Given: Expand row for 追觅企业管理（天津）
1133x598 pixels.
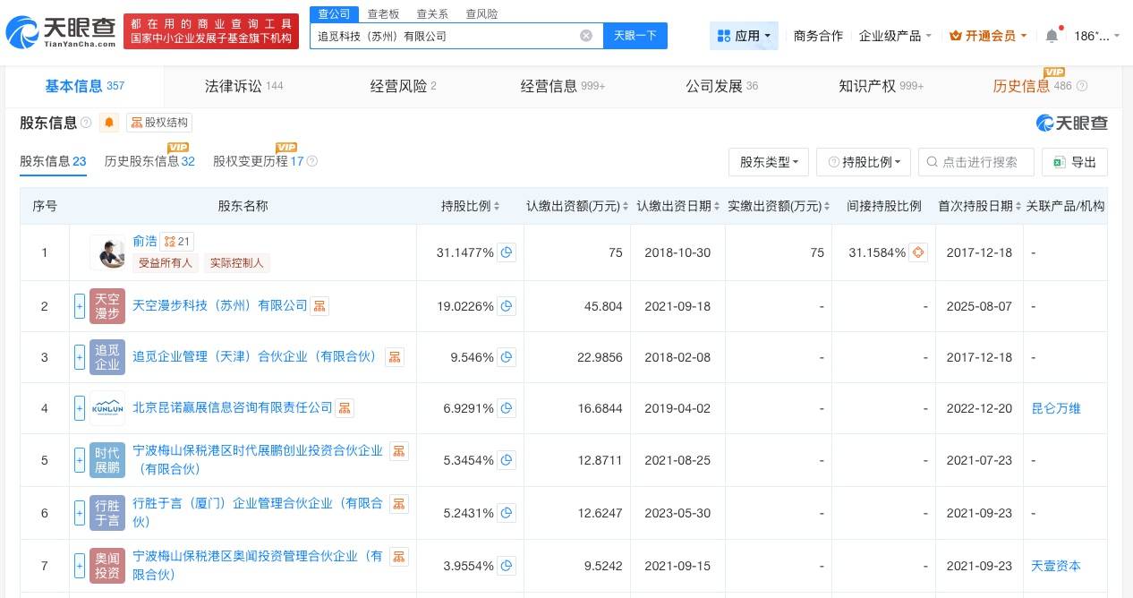Looking at the screenshot, I should pos(80,357).
